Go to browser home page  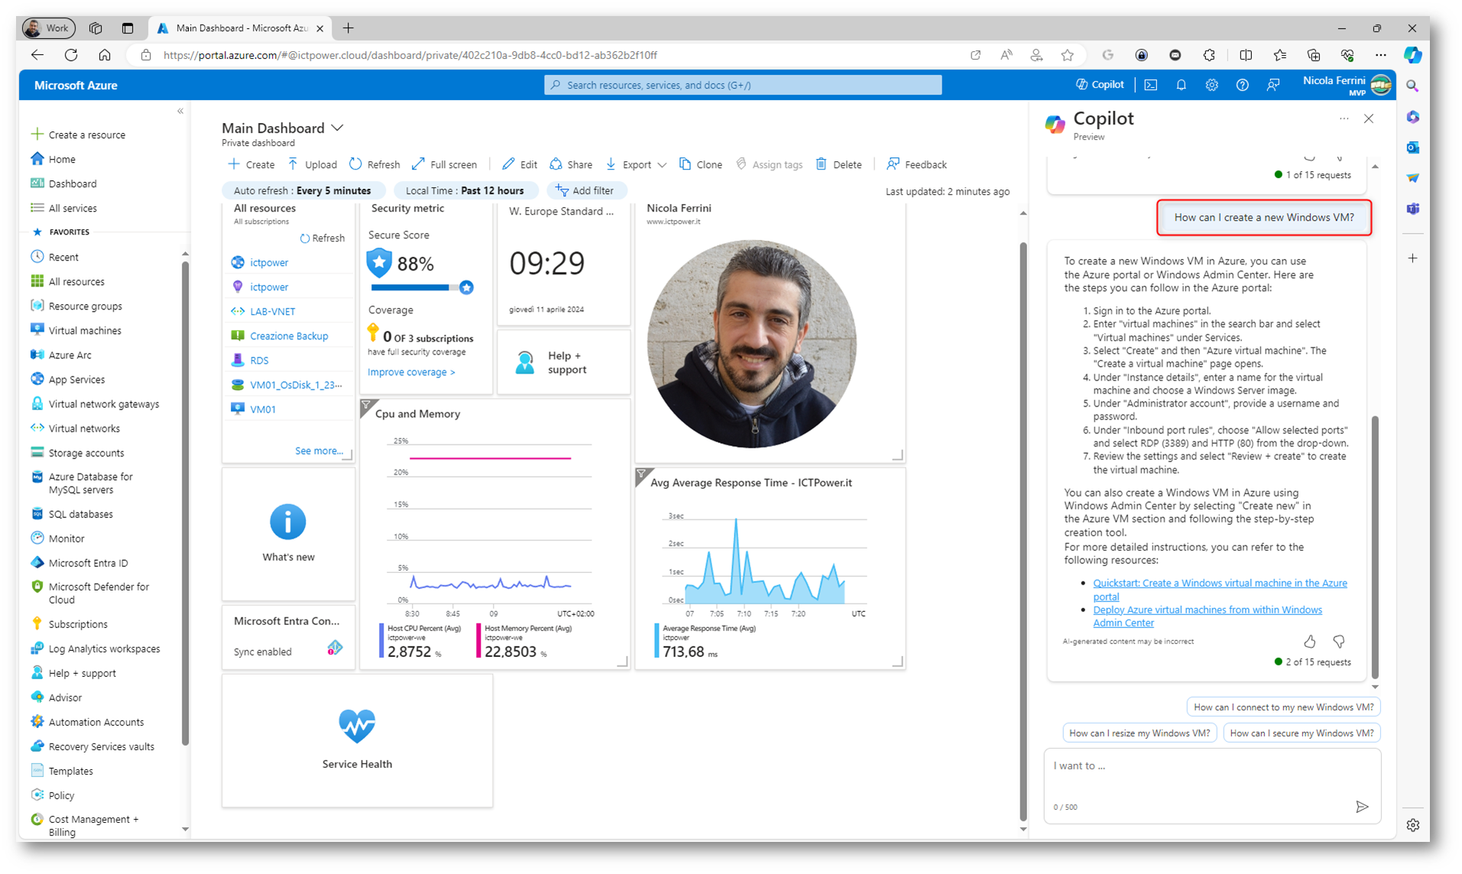tap(105, 55)
